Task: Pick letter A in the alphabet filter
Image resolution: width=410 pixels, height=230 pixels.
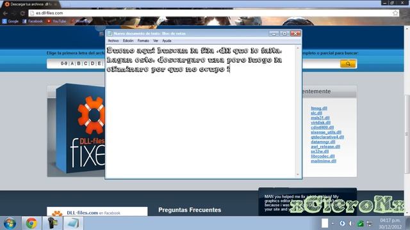Action: coord(72,63)
